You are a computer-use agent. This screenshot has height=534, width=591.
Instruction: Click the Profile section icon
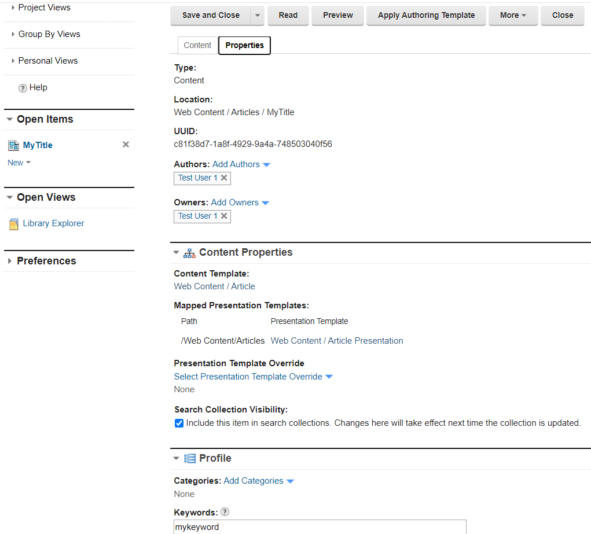click(x=189, y=458)
